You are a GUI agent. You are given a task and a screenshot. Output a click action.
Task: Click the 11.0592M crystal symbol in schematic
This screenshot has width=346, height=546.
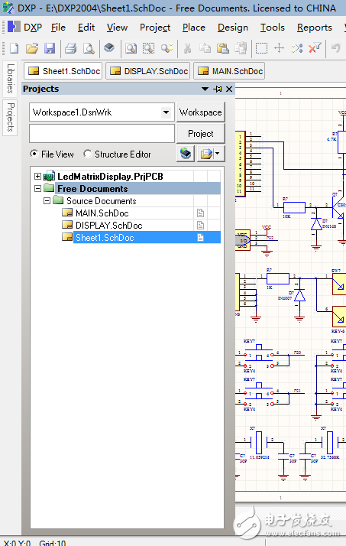[259, 442]
